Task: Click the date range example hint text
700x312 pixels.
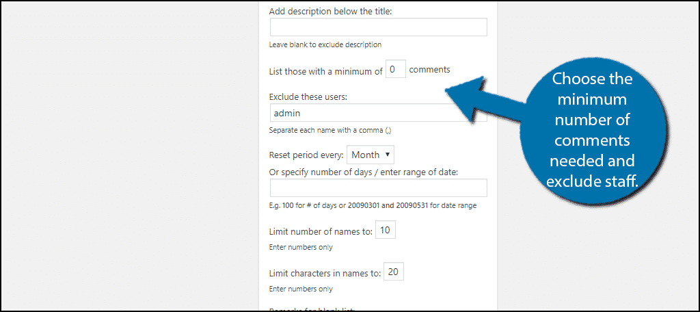Action: point(373,205)
